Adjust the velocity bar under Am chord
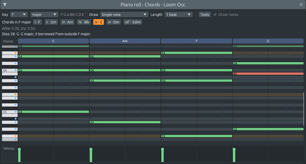 coord(91,155)
